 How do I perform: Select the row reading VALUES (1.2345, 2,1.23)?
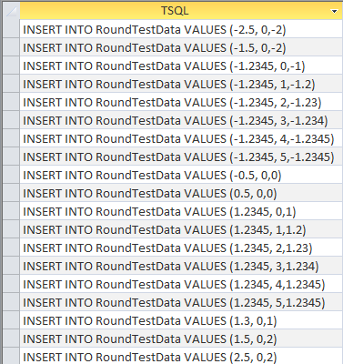pyautogui.click(x=181, y=248)
